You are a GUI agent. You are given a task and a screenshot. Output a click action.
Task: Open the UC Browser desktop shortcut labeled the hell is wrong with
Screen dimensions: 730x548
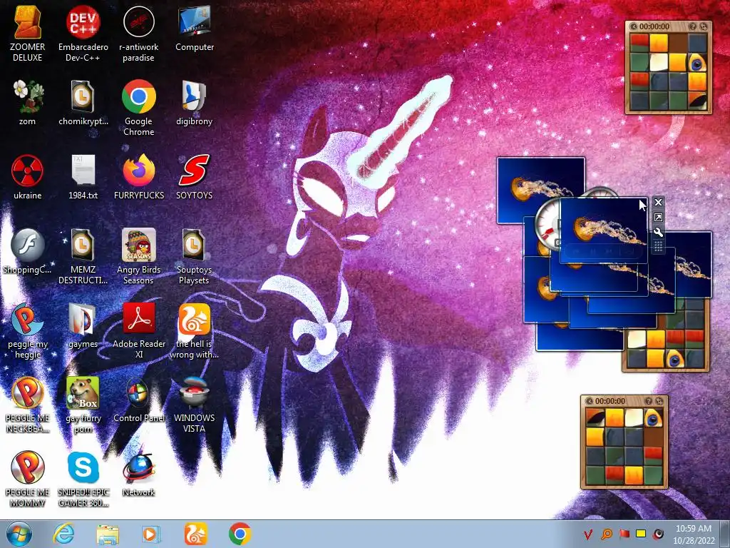[x=194, y=330]
